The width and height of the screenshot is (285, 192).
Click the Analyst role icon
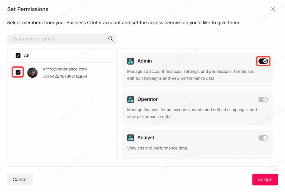coord(131,138)
